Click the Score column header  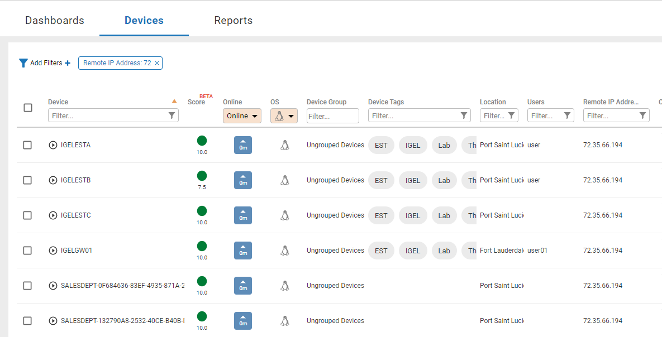(x=196, y=102)
